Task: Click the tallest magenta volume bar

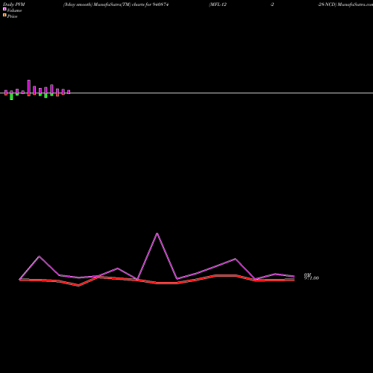Action: pos(29,87)
